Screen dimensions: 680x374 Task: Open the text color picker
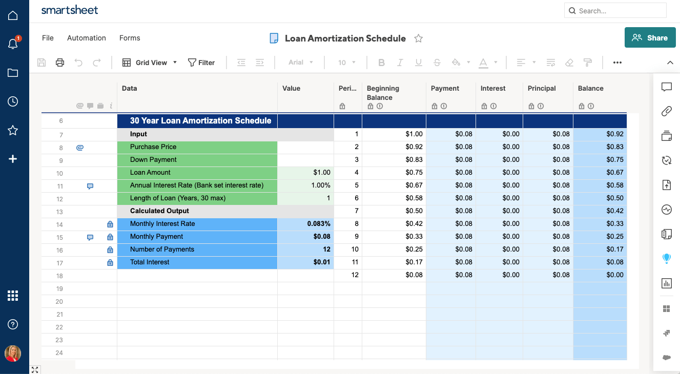coord(483,63)
